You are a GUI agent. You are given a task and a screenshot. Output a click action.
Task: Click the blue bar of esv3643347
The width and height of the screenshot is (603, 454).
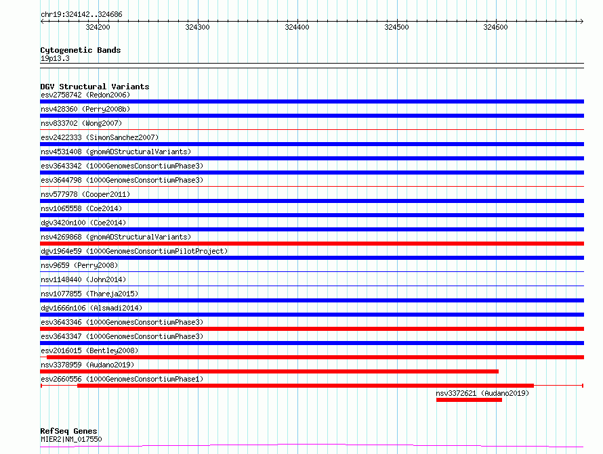[x=312, y=343]
